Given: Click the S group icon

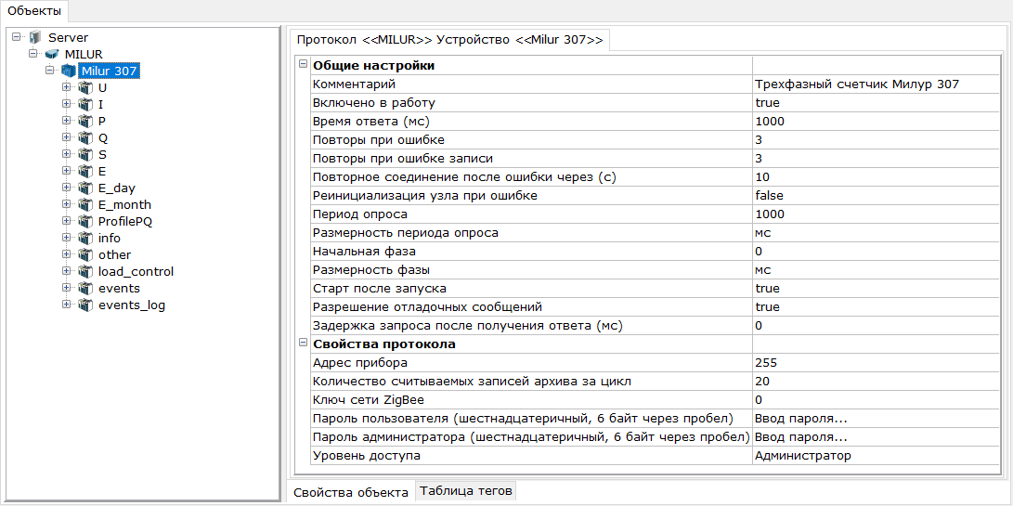Looking at the screenshot, I should click(x=85, y=154).
